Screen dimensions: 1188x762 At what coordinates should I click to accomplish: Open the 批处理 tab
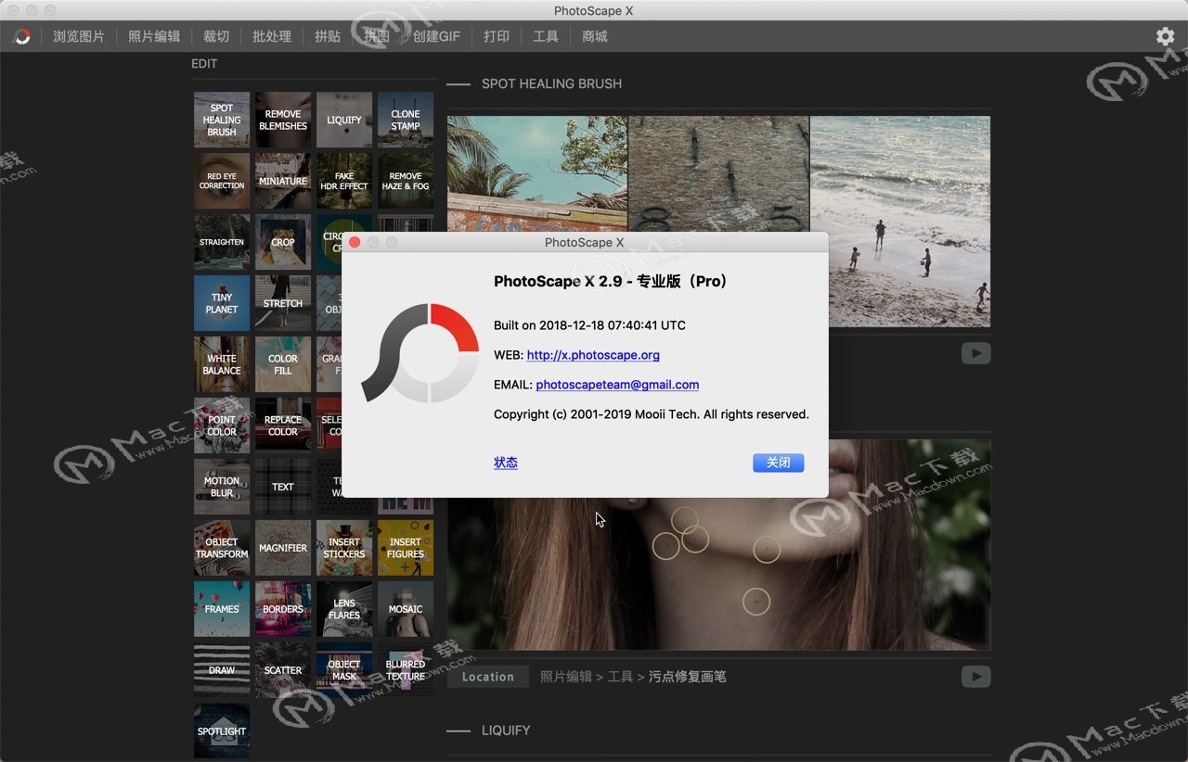[x=272, y=36]
